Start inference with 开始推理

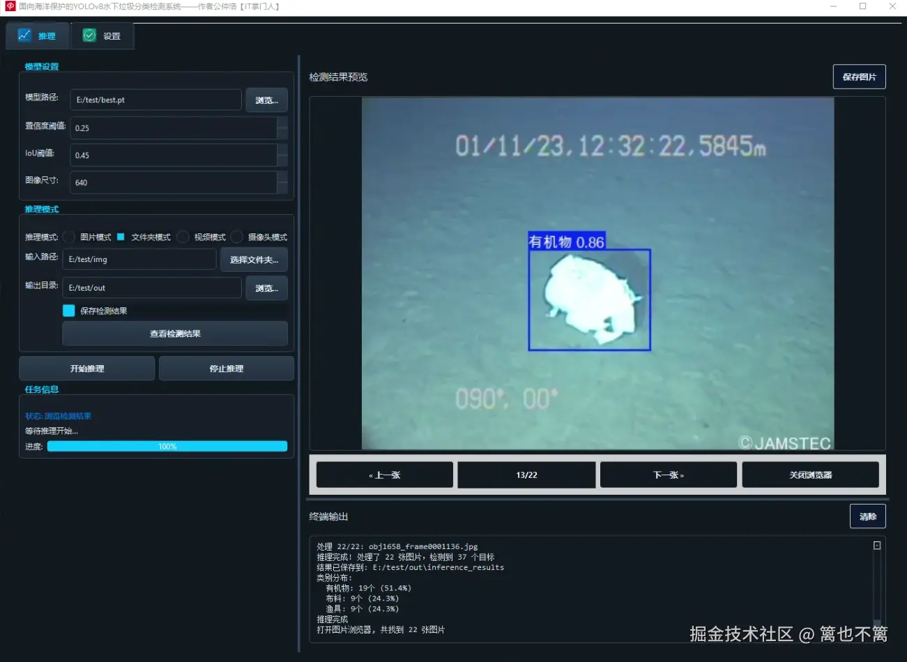coord(87,368)
